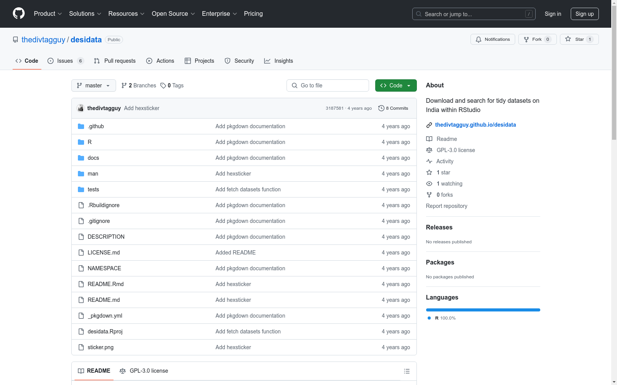Click the fork icon in the Fork button
This screenshot has height=385, width=617.
[x=526, y=39]
